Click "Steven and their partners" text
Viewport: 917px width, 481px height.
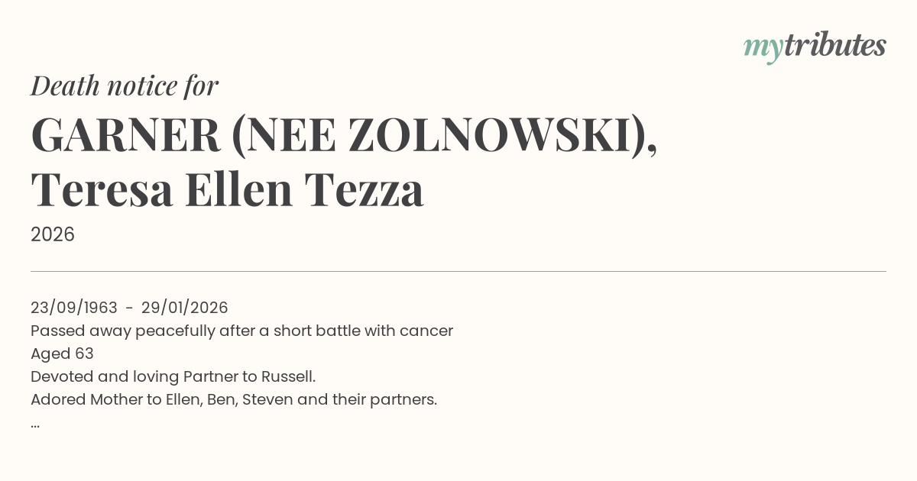point(339,399)
